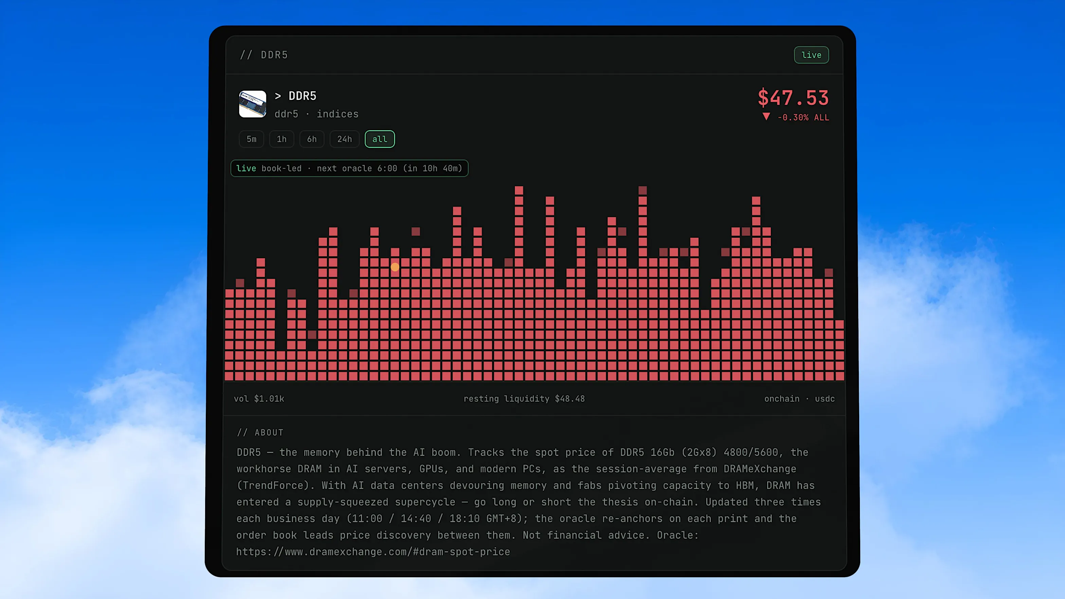Click the live badge in header
Viewport: 1065px width, 599px height.
(811, 55)
